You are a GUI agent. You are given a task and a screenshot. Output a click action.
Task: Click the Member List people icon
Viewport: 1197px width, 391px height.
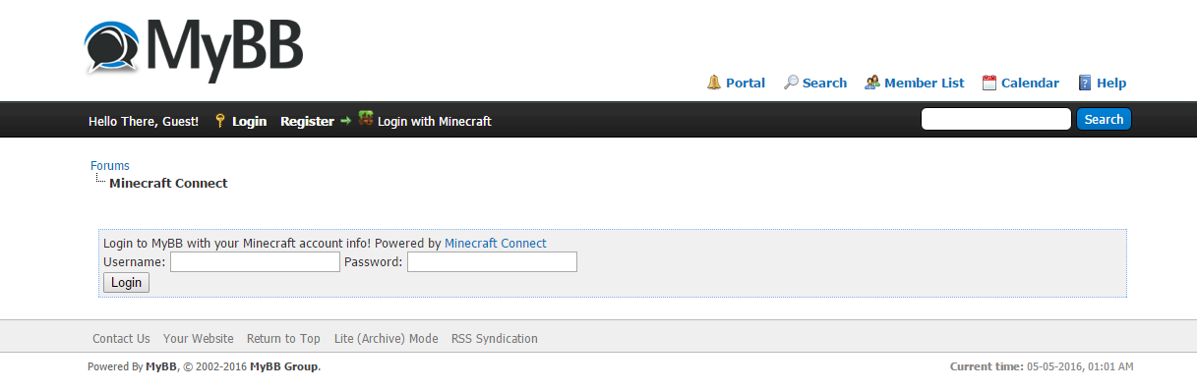coord(871,83)
